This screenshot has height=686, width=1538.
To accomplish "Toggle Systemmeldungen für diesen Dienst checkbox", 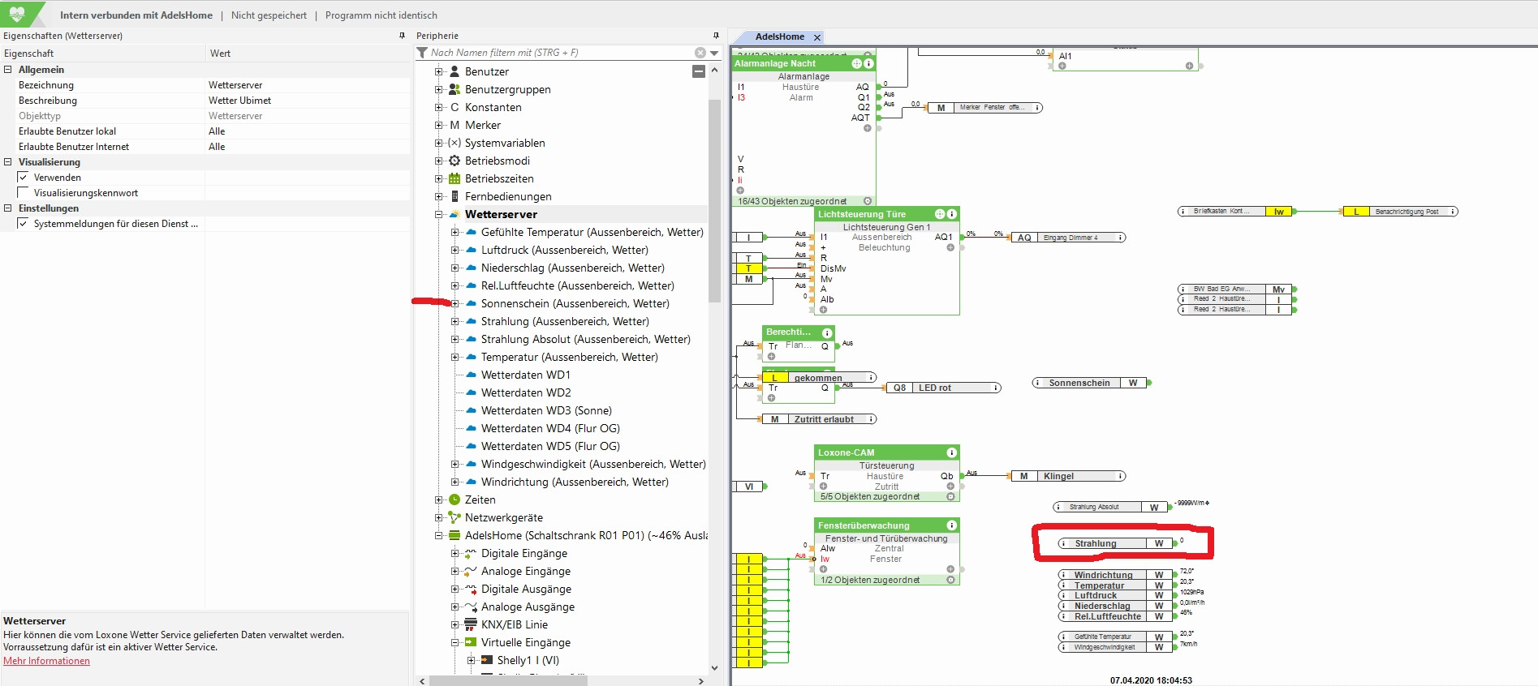I will pyautogui.click(x=24, y=224).
